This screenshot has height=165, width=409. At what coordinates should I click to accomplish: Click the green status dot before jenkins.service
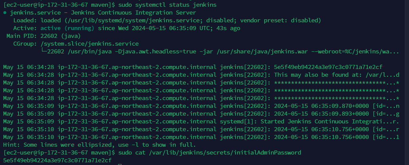[5, 13]
